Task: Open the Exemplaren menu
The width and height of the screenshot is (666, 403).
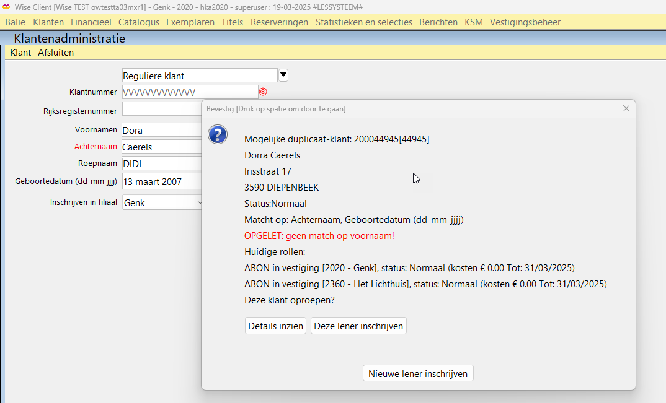Action: click(190, 22)
